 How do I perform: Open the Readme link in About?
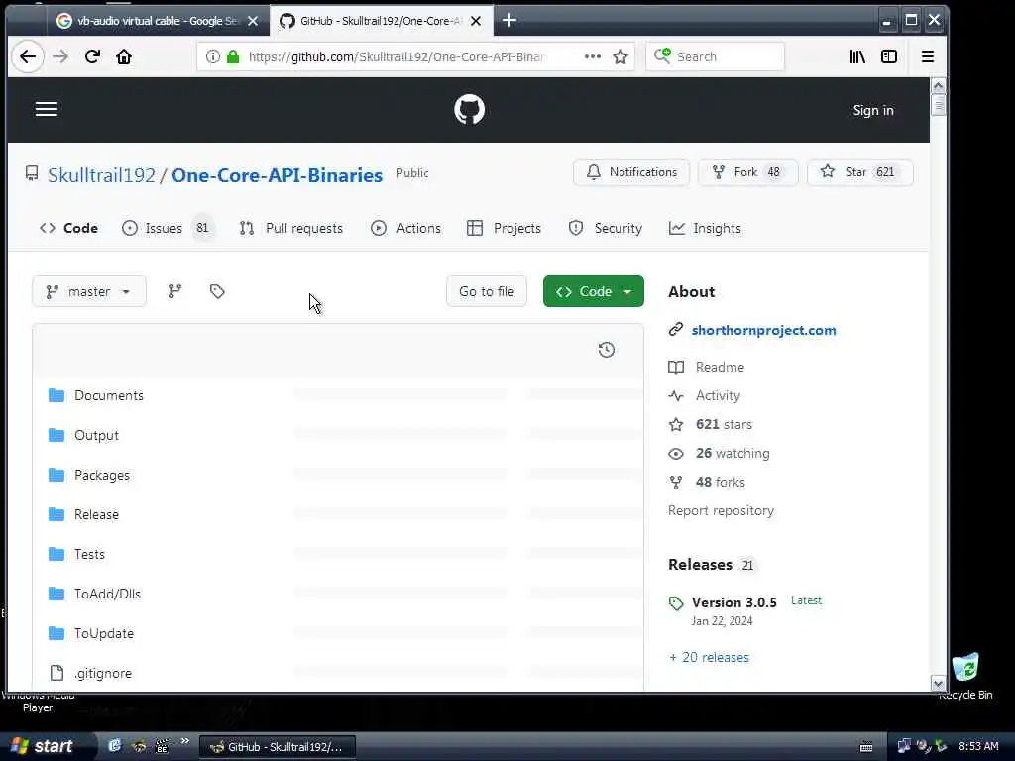(720, 367)
